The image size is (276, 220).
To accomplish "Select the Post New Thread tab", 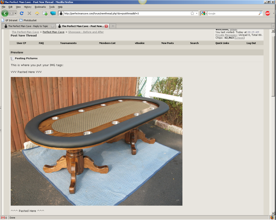I will [83, 26].
